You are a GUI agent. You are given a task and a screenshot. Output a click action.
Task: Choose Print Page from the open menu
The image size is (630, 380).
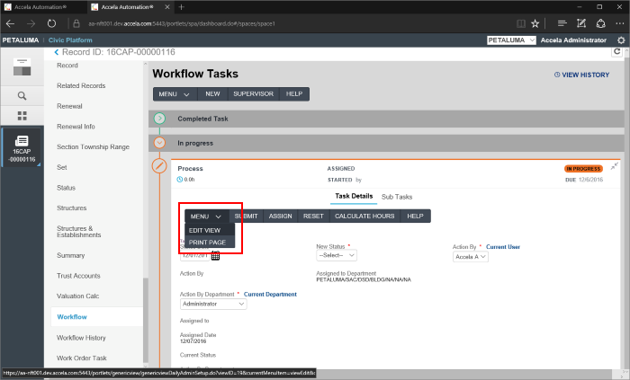coord(207,243)
